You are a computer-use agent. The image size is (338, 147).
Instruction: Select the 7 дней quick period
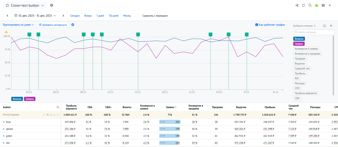point(100,16)
